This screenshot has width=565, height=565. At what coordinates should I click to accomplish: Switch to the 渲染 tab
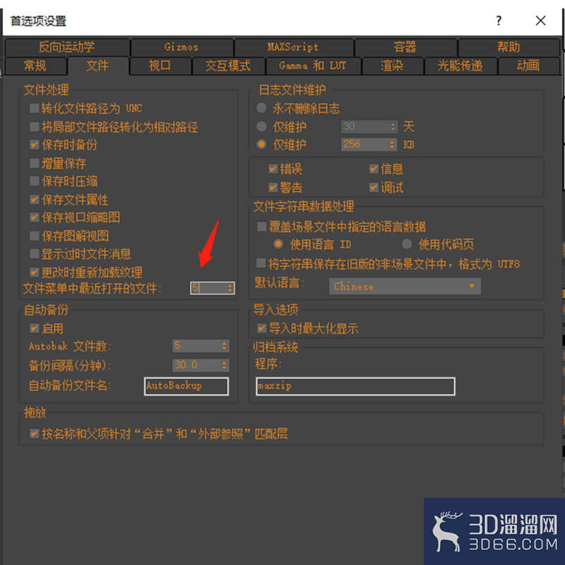[392, 66]
